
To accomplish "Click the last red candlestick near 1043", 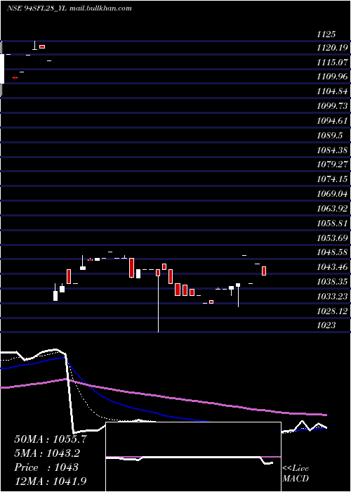I will [264, 271].
